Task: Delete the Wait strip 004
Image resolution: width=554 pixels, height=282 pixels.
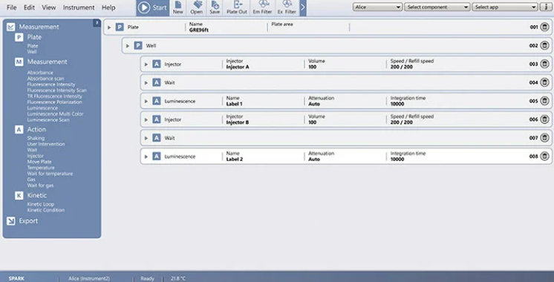Action: click(544, 82)
